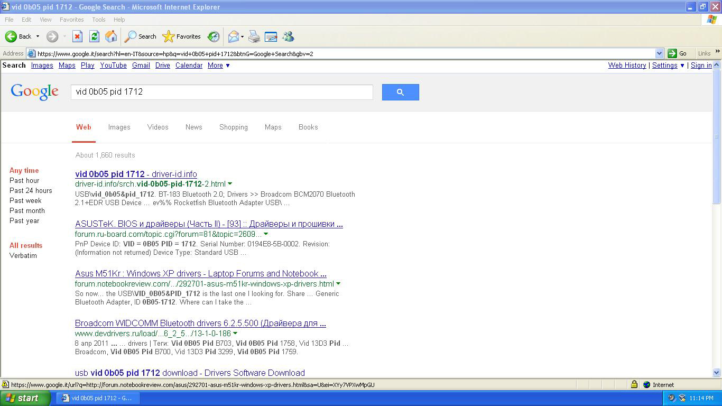Open the Drivers Software Download result

190,373
